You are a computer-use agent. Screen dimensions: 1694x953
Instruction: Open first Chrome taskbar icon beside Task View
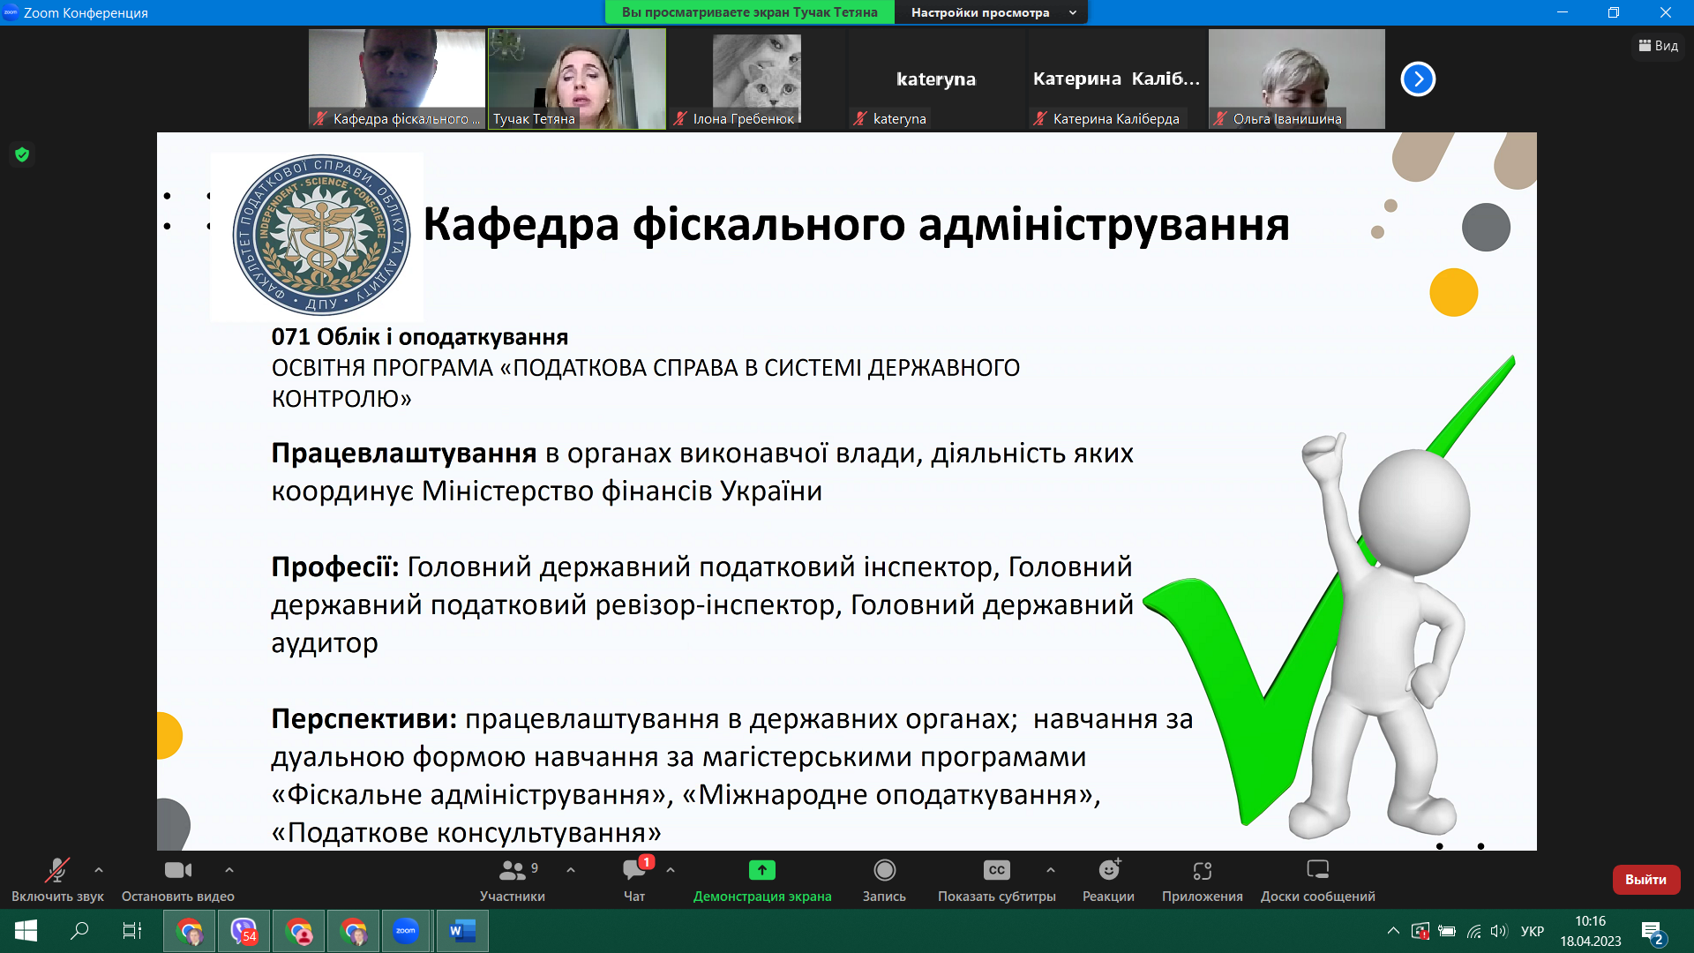[x=189, y=931]
